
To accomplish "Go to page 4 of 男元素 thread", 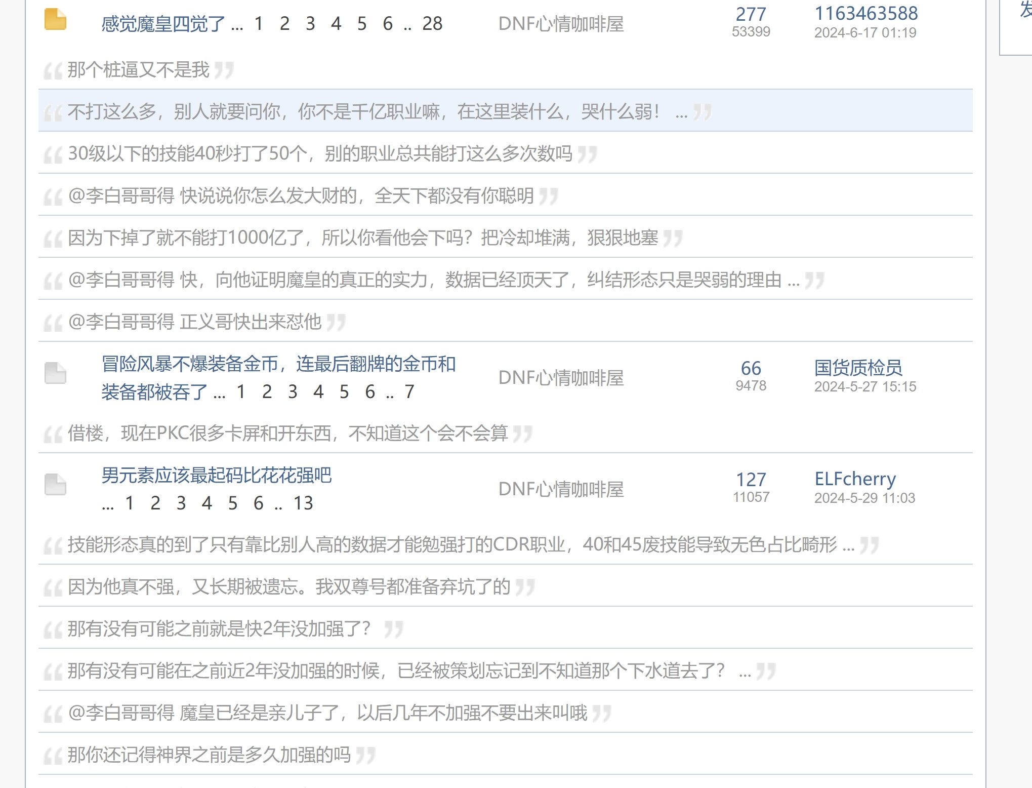I will tap(207, 503).
